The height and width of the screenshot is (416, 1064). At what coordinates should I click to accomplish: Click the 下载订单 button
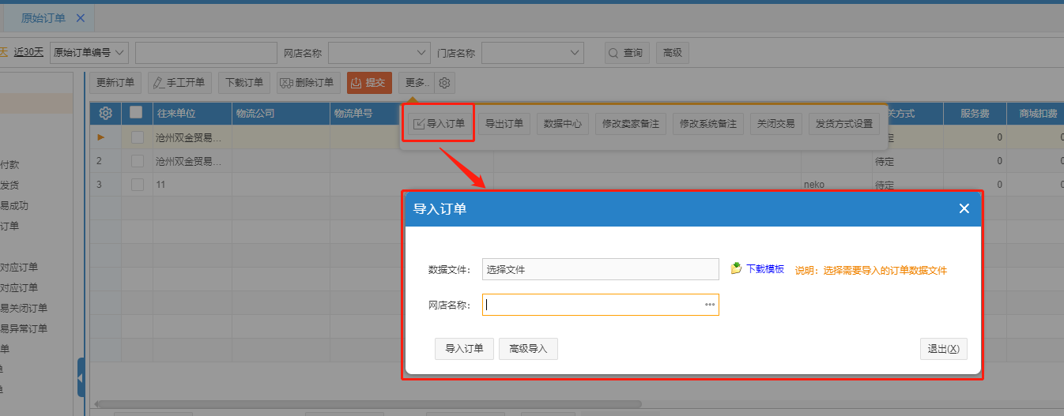pyautogui.click(x=244, y=83)
